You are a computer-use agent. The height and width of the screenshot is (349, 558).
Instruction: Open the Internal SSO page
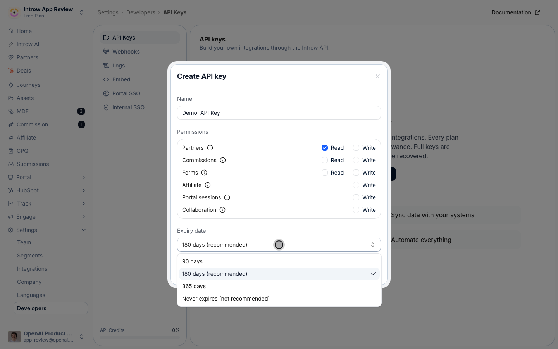[x=140, y=107]
